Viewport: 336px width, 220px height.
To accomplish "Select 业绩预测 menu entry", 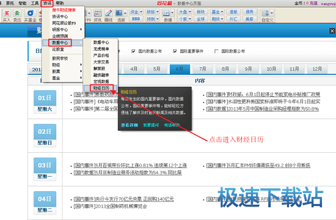I will [63, 36].
